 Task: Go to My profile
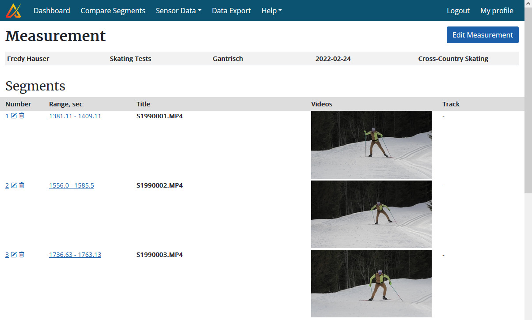pyautogui.click(x=497, y=10)
